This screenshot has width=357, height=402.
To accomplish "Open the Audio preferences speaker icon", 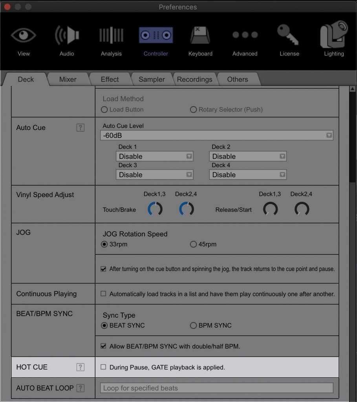I will pyautogui.click(x=66, y=36).
